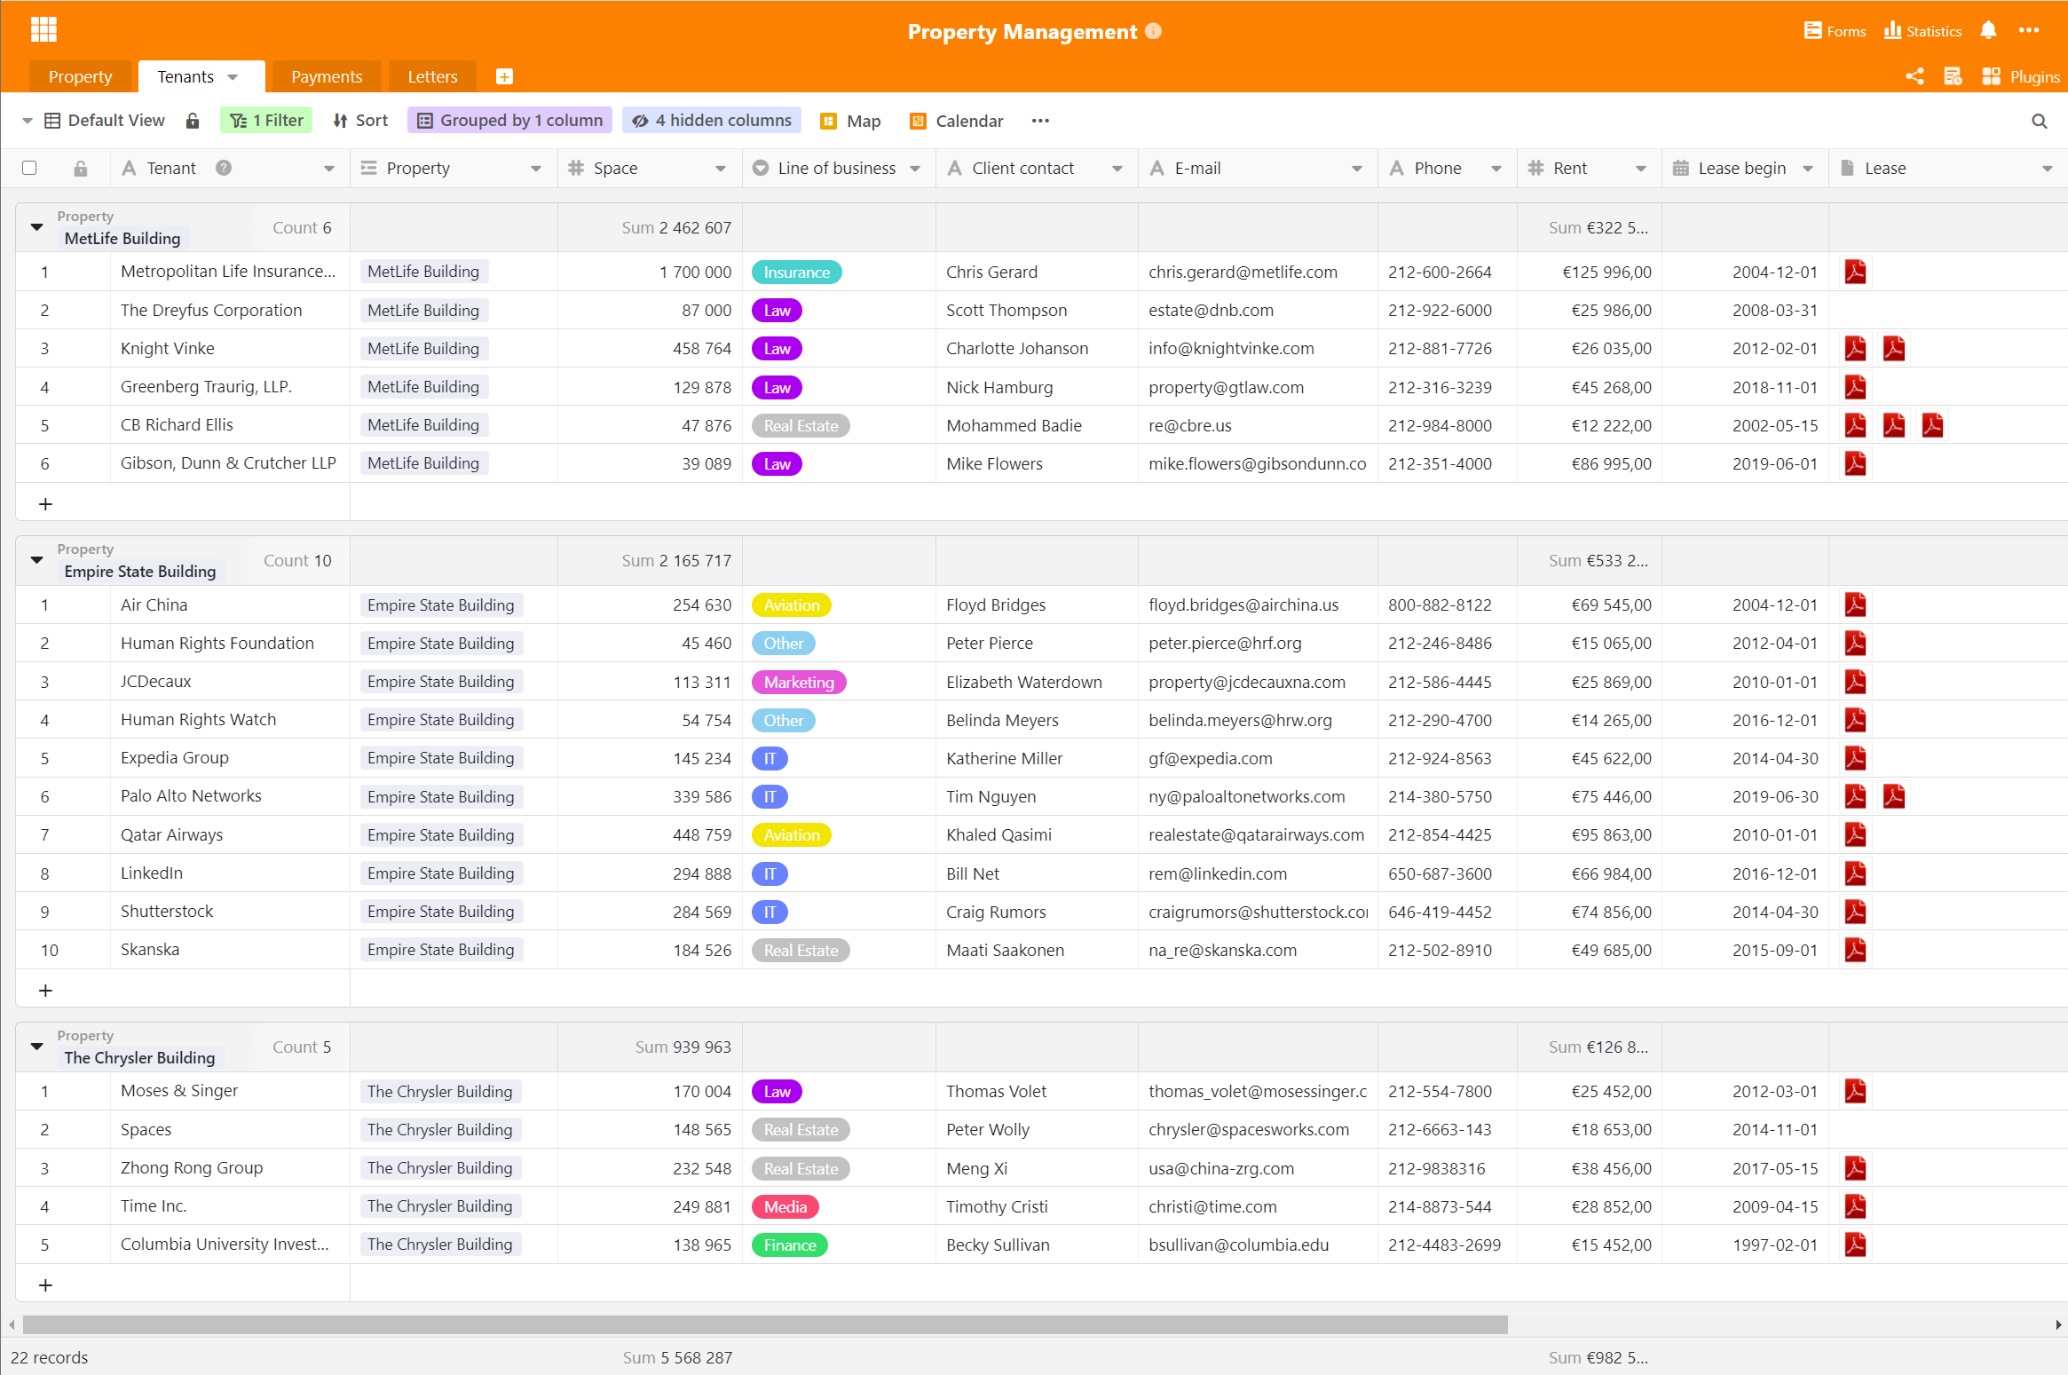The height and width of the screenshot is (1375, 2068).
Task: Switch to the Letters tab
Action: (432, 76)
